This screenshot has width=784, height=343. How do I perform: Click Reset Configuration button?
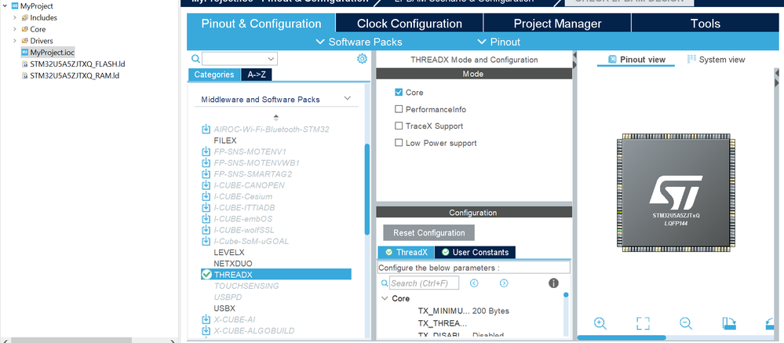click(x=429, y=232)
